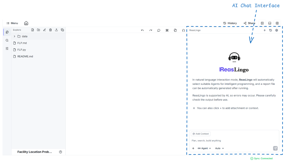The height and width of the screenshot is (164, 285).
Task: Open the search sidebar panel
Action: pyautogui.click(x=7, y=40)
